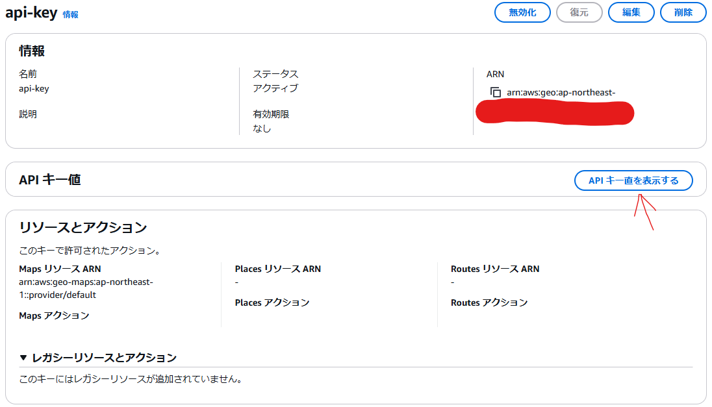Click the api-key page title
Viewport: 712px width, 407px height.
point(31,13)
